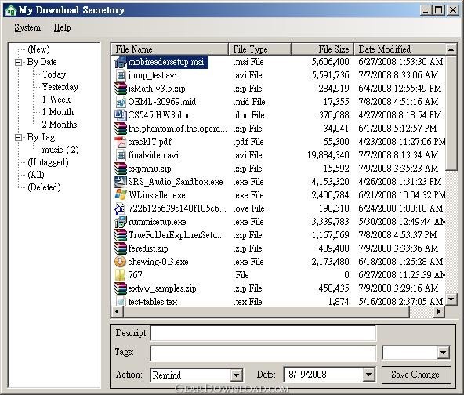Open the Help menu
The width and height of the screenshot is (464, 395).
62,27
